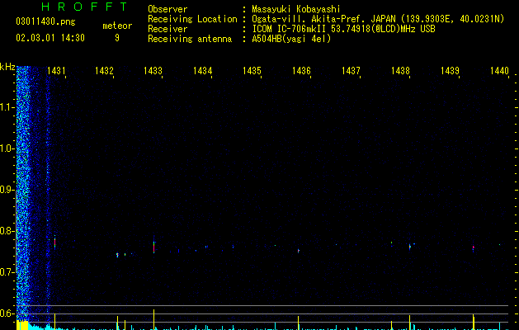
Task: Click the 1437 time marker
Action: click(351, 70)
